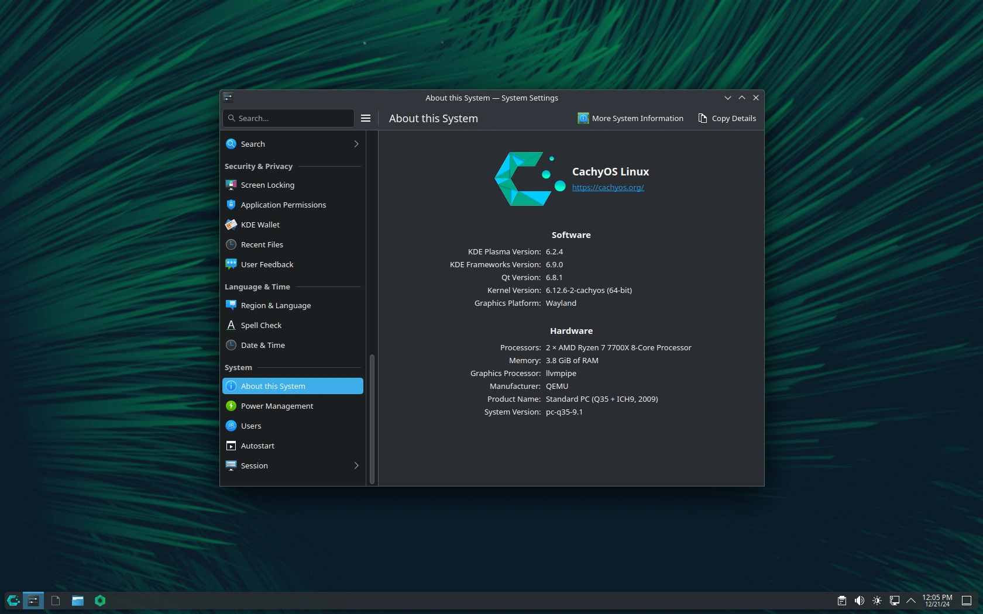Minimize the System Settings window
The width and height of the screenshot is (983, 614).
[x=728, y=98]
